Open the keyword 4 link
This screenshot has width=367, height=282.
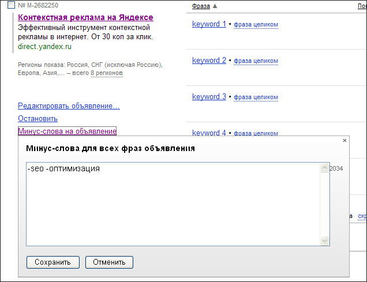209,133
